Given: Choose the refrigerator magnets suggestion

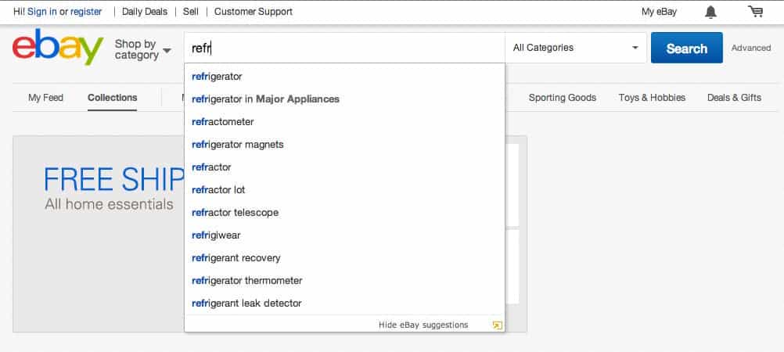Looking at the screenshot, I should click(x=344, y=145).
